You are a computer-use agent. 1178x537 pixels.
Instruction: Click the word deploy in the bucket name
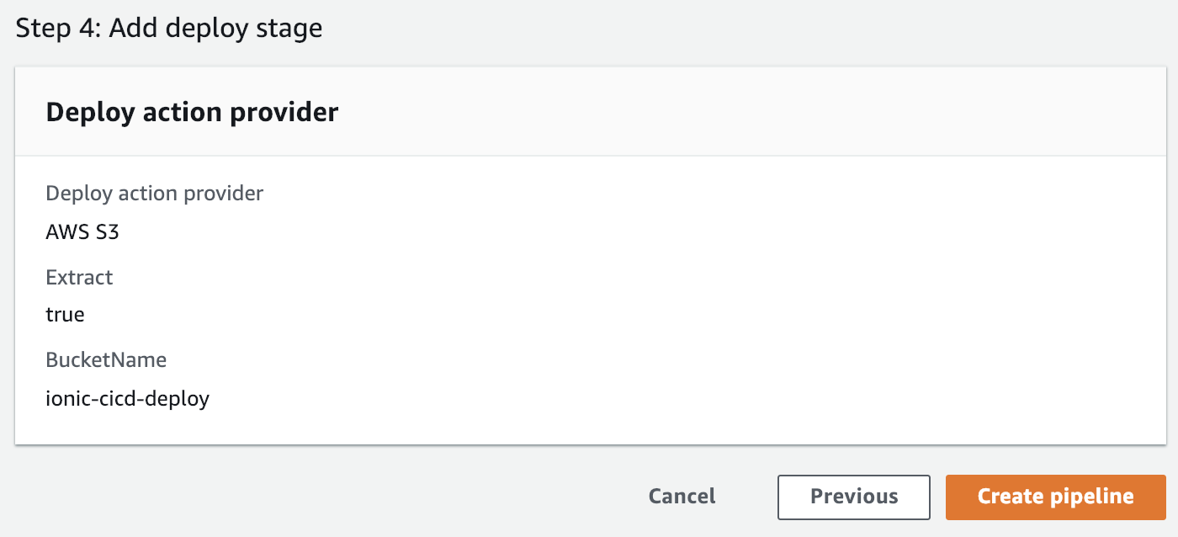pos(177,398)
